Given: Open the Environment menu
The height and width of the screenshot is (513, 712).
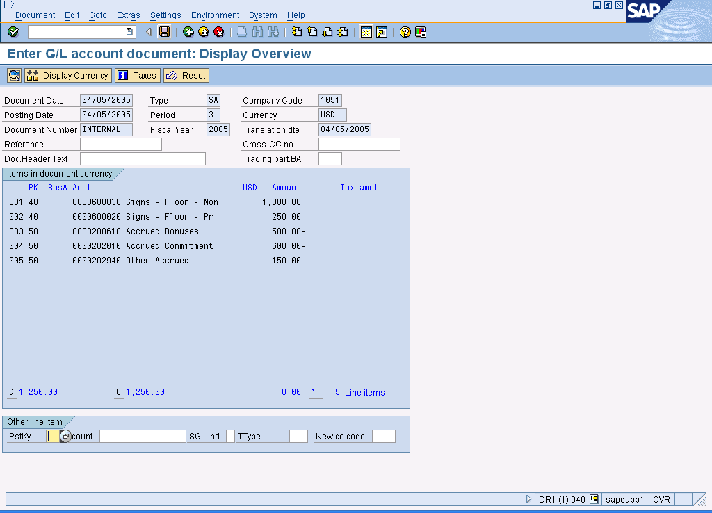Looking at the screenshot, I should tap(215, 15).
